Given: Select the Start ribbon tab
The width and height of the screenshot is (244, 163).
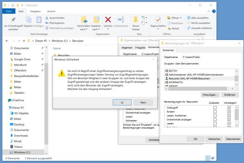Looking at the screenshot, I should coord(21,11).
